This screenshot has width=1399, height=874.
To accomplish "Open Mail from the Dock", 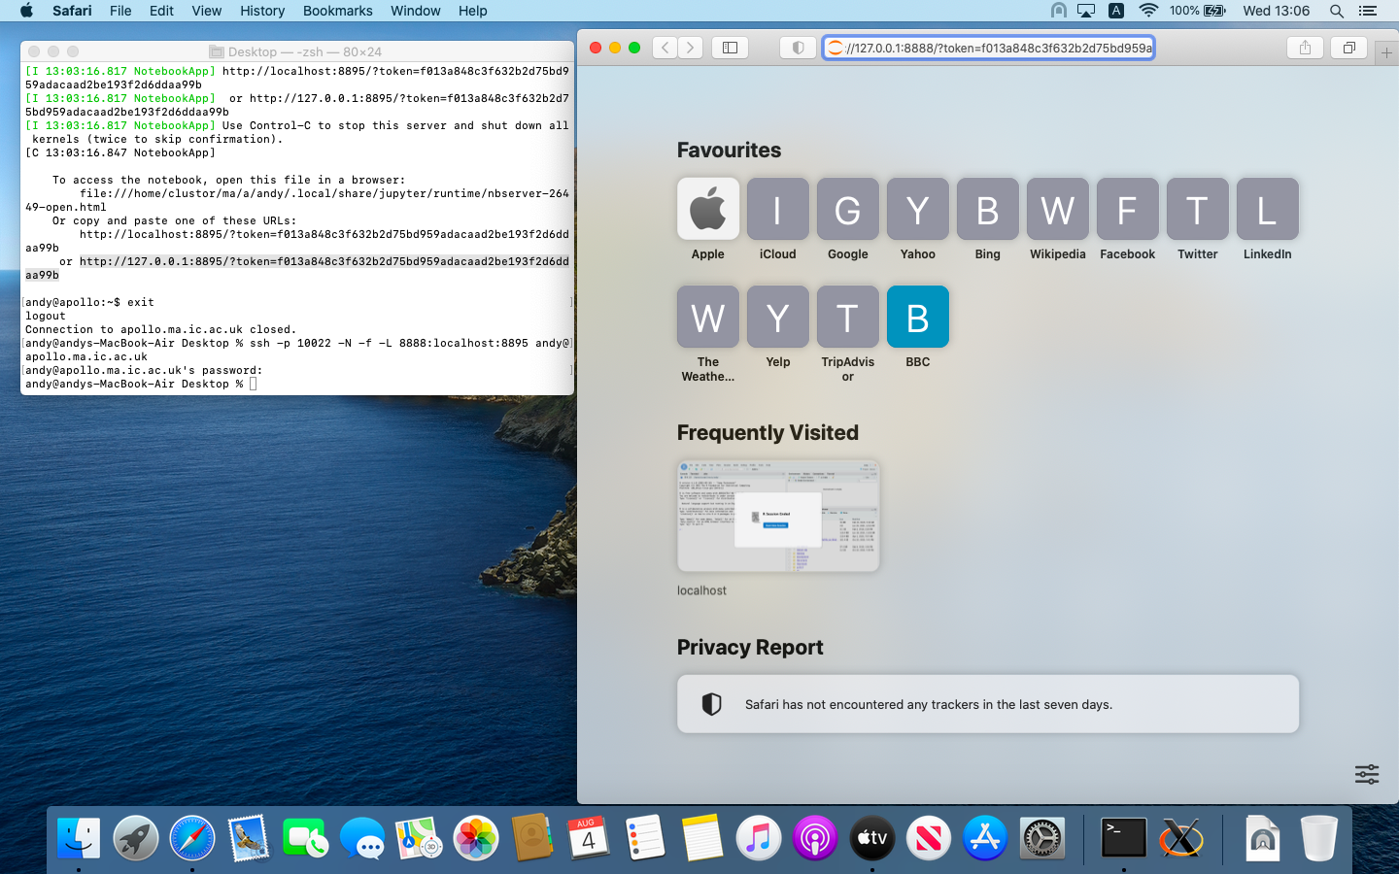I will pos(249,838).
